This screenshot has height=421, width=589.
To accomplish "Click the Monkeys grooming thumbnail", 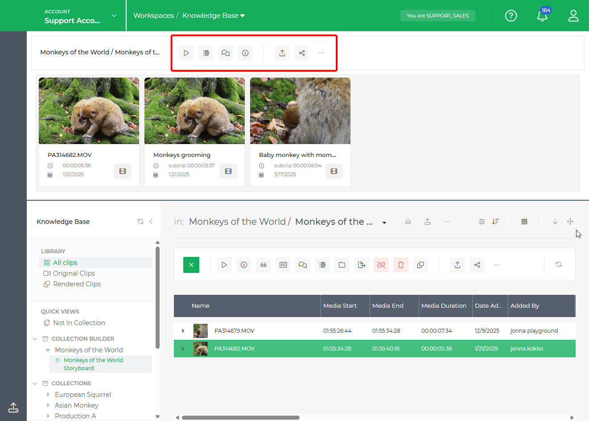I will (x=194, y=111).
